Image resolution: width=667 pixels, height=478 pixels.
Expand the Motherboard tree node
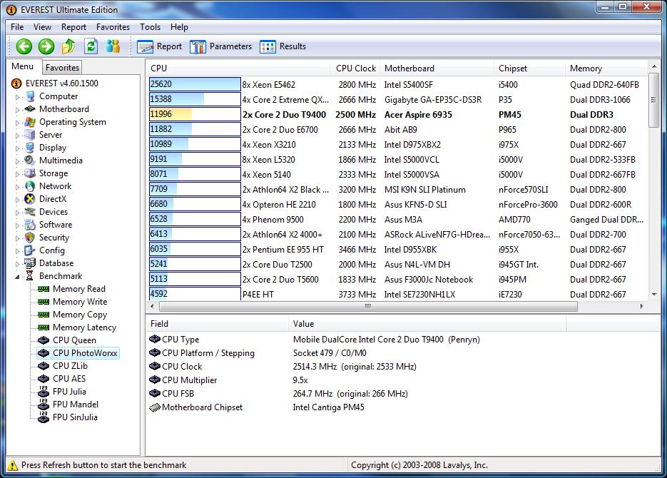click(17, 110)
